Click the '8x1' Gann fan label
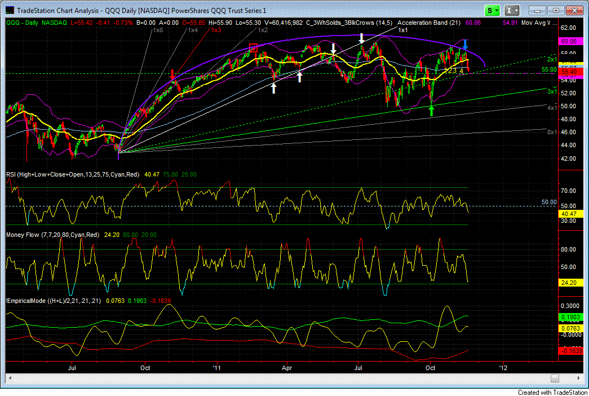 pos(552,132)
